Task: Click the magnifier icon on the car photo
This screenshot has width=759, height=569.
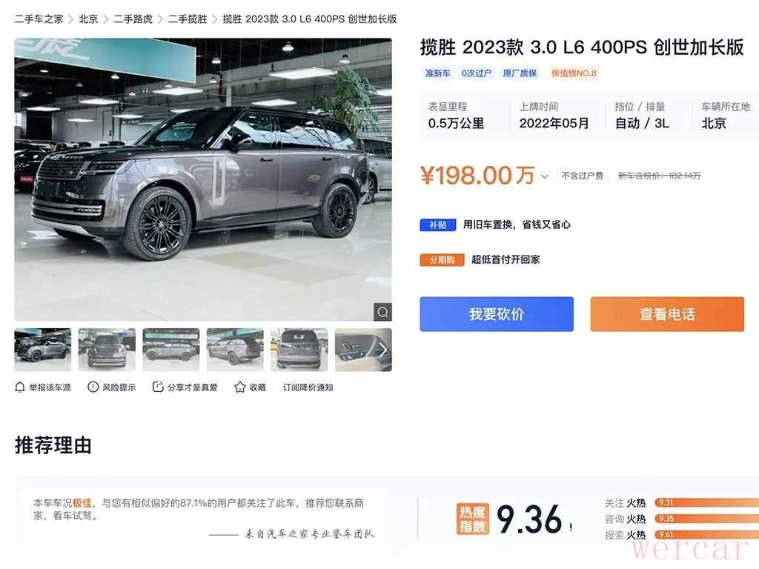Action: click(x=382, y=312)
